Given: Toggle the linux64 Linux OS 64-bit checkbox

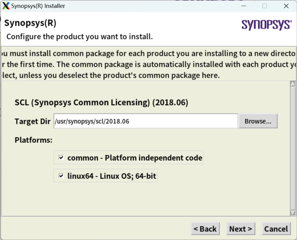Looking at the screenshot, I should tap(61, 176).
